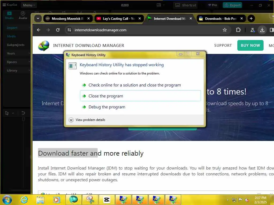Image resolution: width=274 pixels, height=205 pixels.
Task: Click the CapCut undo arrow
Action: [x=23, y=113]
